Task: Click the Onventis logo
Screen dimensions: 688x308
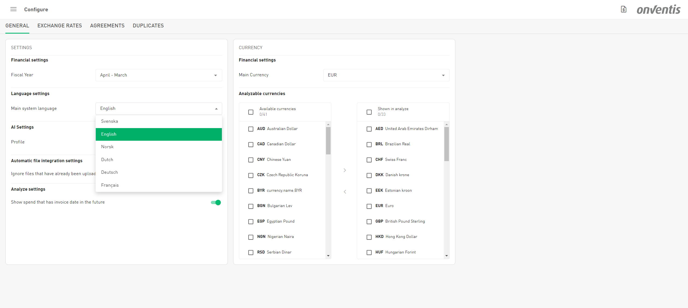Action: (x=658, y=10)
